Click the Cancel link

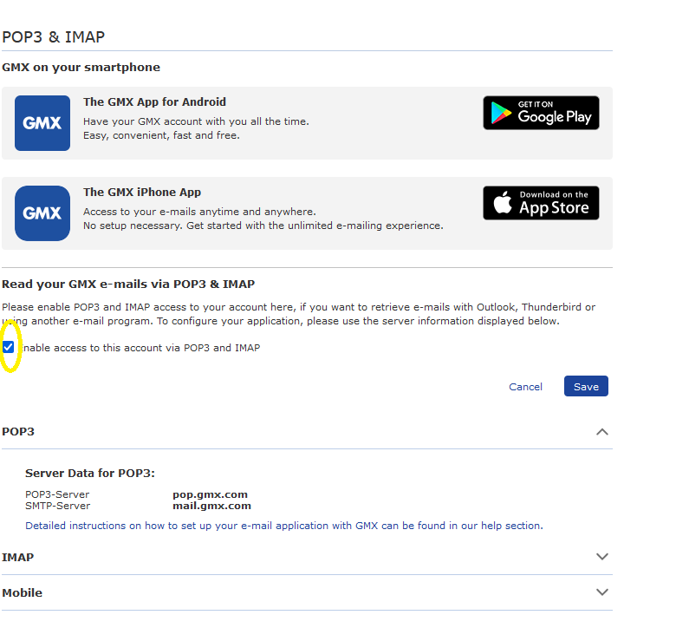[525, 387]
